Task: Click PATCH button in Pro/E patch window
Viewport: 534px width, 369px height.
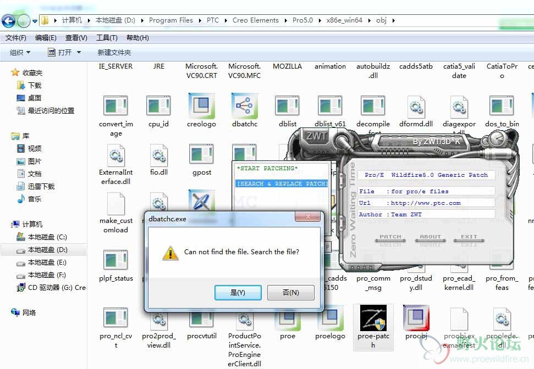Action: point(390,237)
